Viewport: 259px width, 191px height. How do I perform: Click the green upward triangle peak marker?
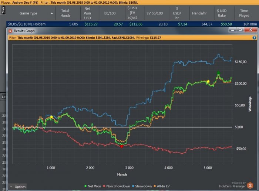pos(218,72)
